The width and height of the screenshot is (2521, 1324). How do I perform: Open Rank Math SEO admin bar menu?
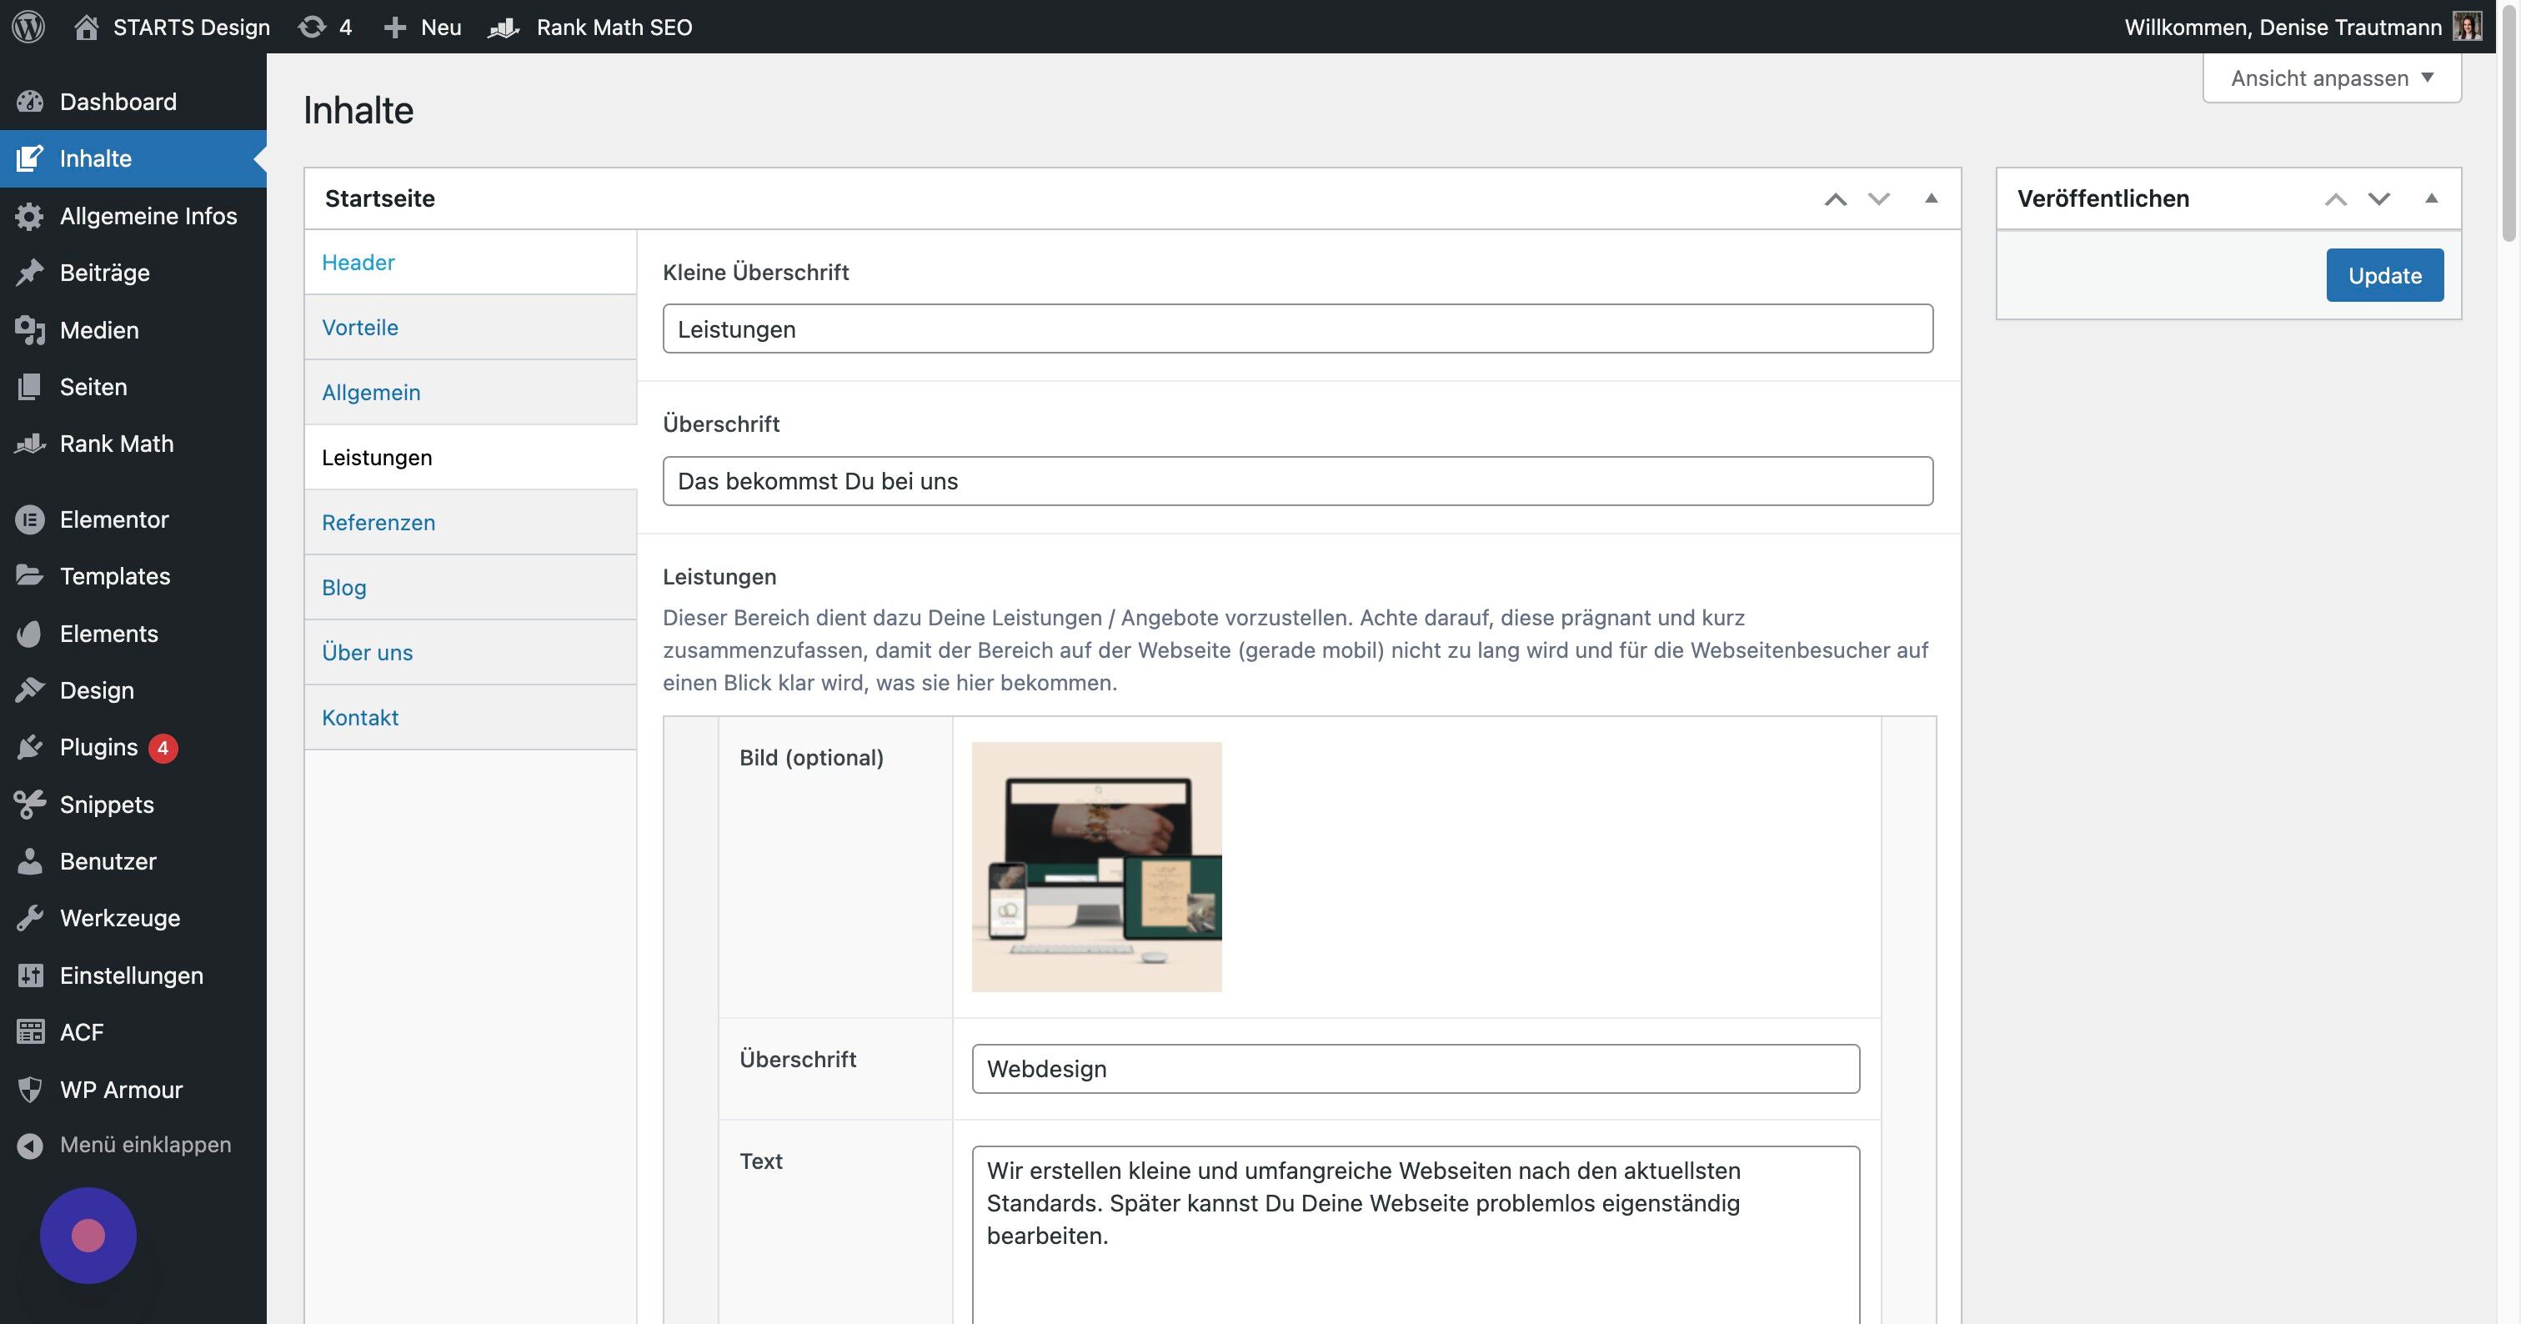[x=589, y=27]
